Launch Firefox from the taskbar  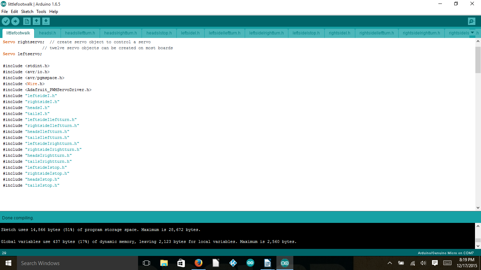pos(198,263)
